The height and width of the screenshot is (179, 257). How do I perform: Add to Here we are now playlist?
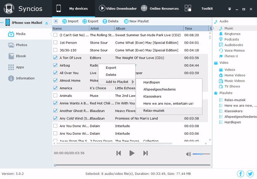(169, 103)
